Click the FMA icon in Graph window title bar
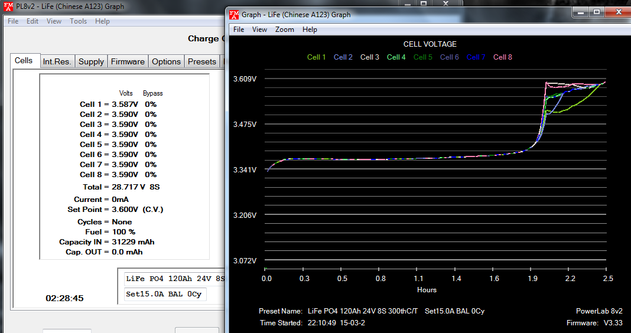This screenshot has height=333, width=631. point(234,15)
